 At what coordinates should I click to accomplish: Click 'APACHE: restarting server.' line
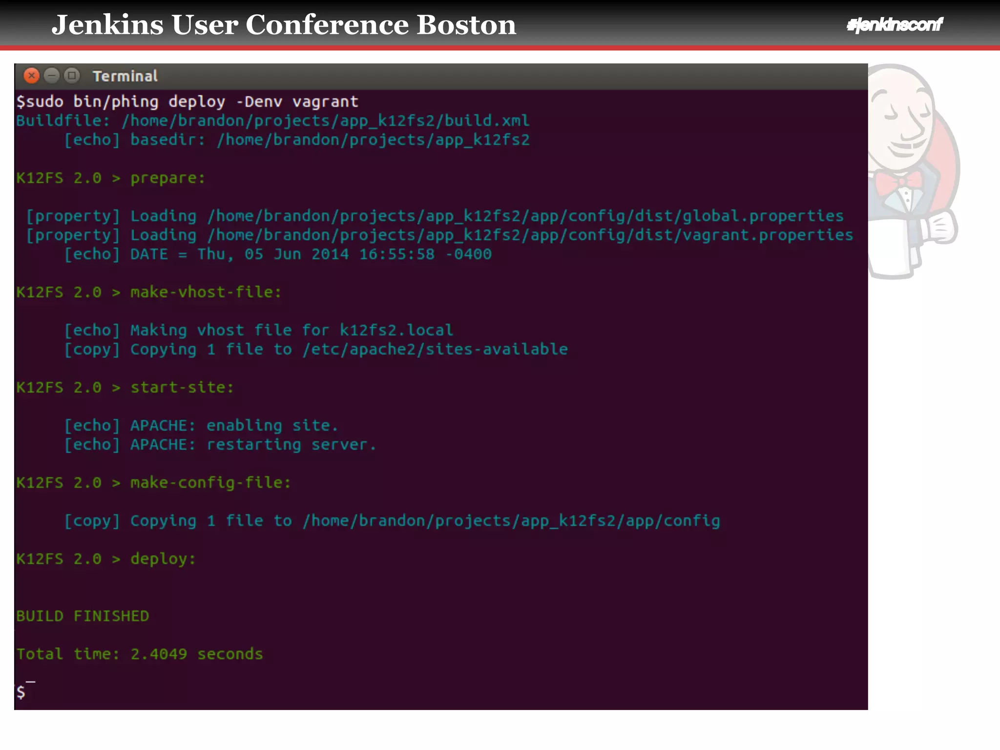[x=220, y=445]
